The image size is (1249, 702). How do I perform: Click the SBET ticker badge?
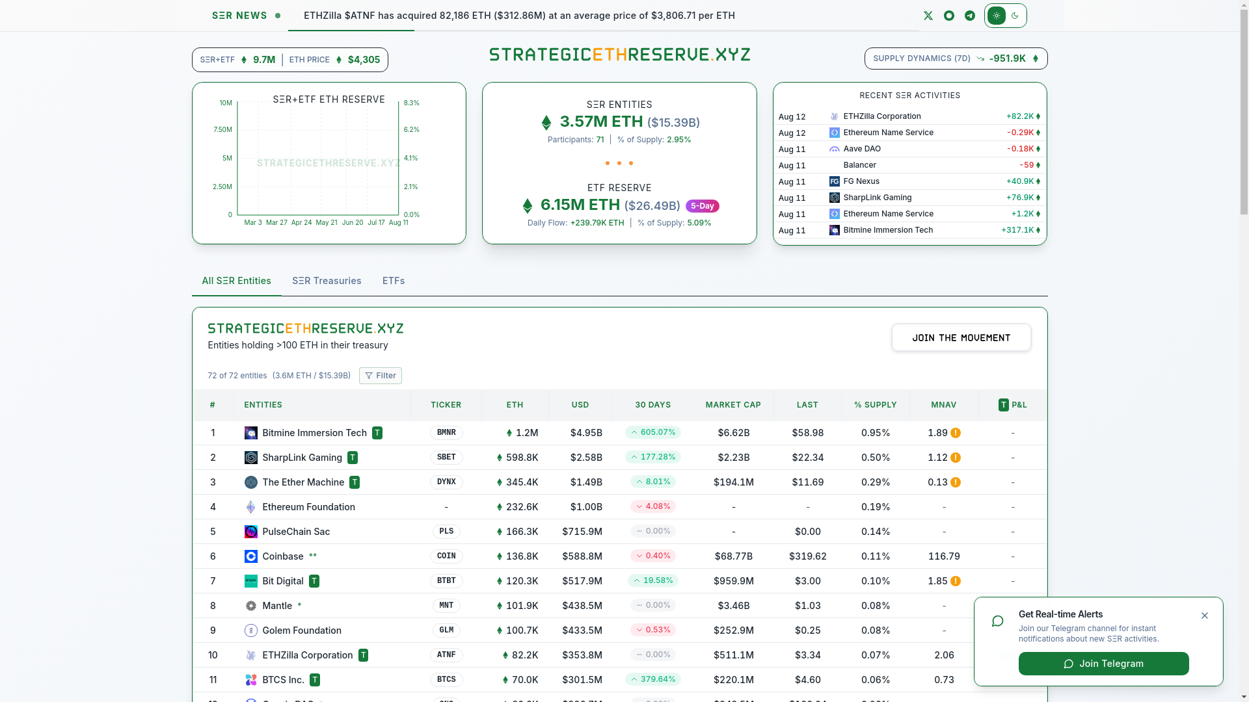(446, 458)
